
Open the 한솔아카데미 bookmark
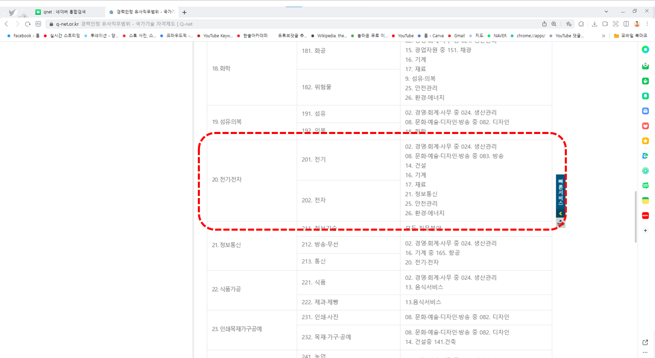pyautogui.click(x=252, y=36)
